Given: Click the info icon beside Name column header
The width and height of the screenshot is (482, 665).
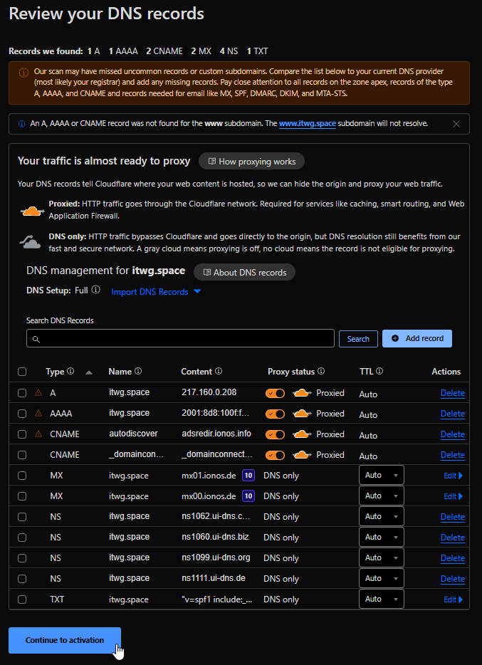Looking at the screenshot, I should point(138,371).
